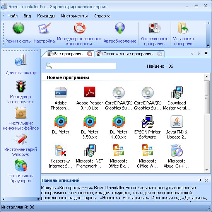Activate Режим охоты (Hunter Mode) radar icon
This screenshot has width=212, height=212.
coord(19,28)
